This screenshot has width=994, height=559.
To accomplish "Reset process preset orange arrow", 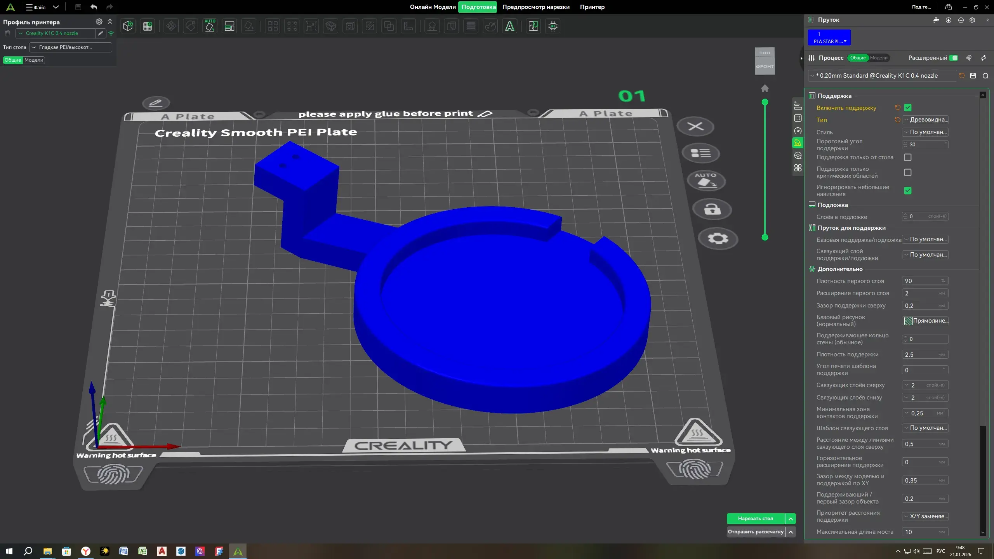I will point(962,76).
